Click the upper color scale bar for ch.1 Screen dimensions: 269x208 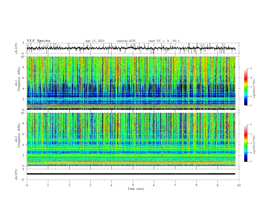[x=246, y=87]
